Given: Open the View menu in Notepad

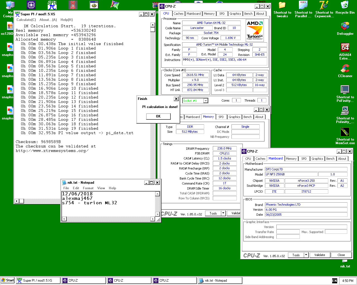Looking at the screenshot, I should pyautogui.click(x=101, y=188).
